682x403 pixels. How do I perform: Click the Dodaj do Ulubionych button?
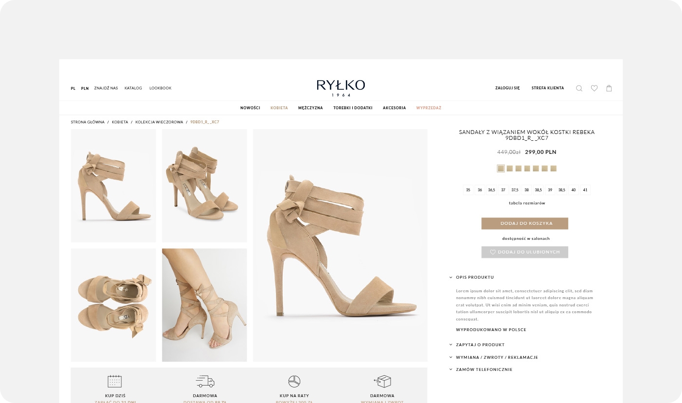click(x=525, y=252)
